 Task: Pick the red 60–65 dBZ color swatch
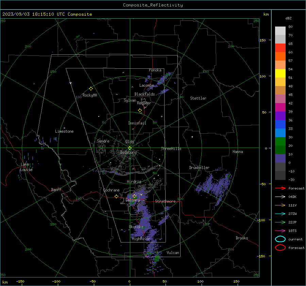280,48
